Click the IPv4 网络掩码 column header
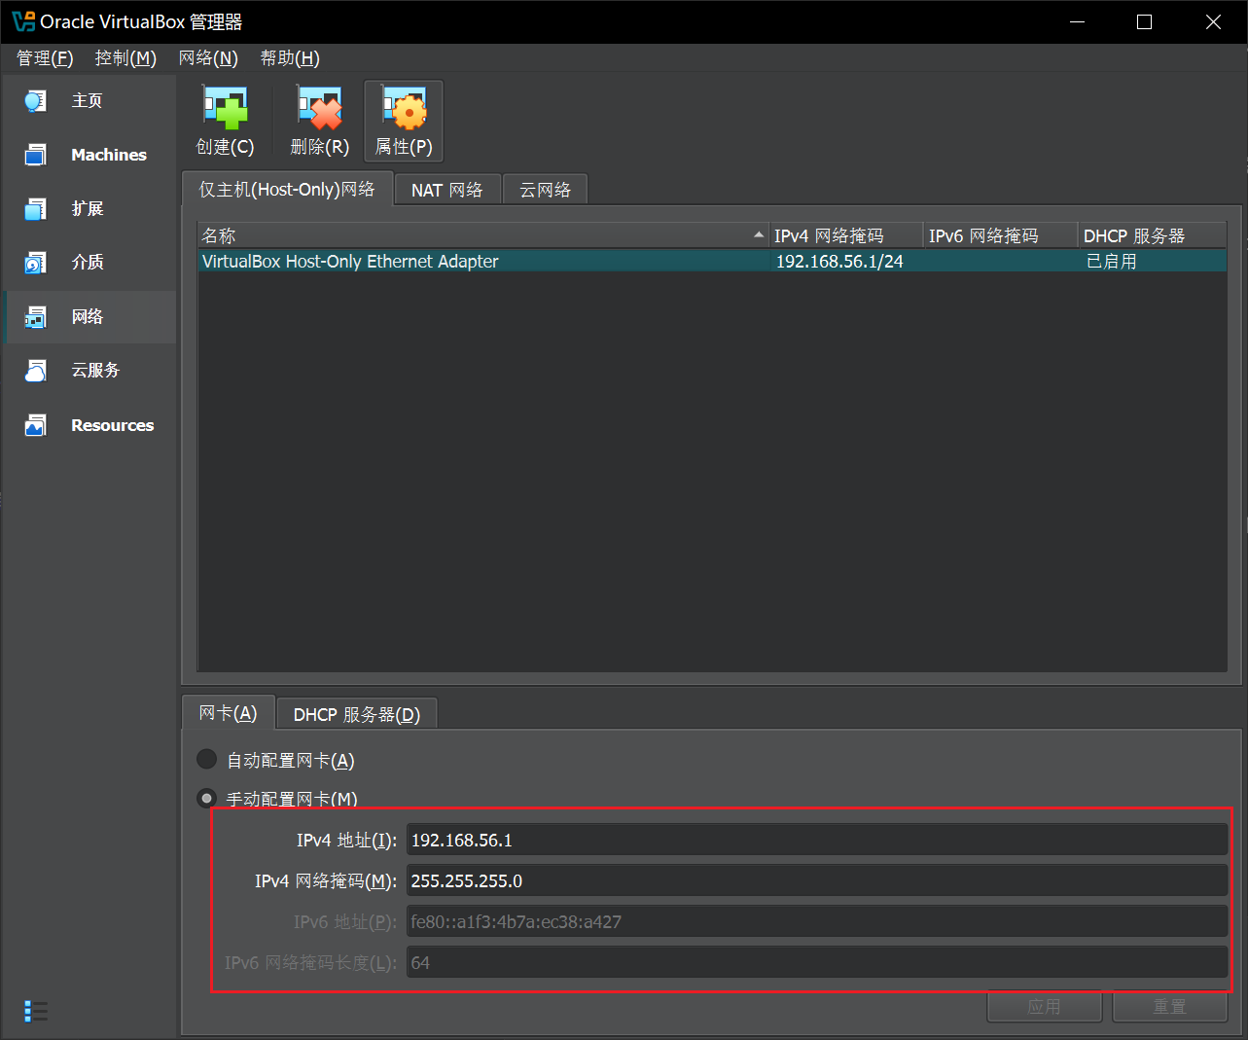Screen dimensions: 1248x1040 coord(846,235)
